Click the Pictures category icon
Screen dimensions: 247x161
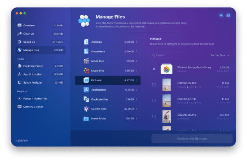(x=86, y=80)
